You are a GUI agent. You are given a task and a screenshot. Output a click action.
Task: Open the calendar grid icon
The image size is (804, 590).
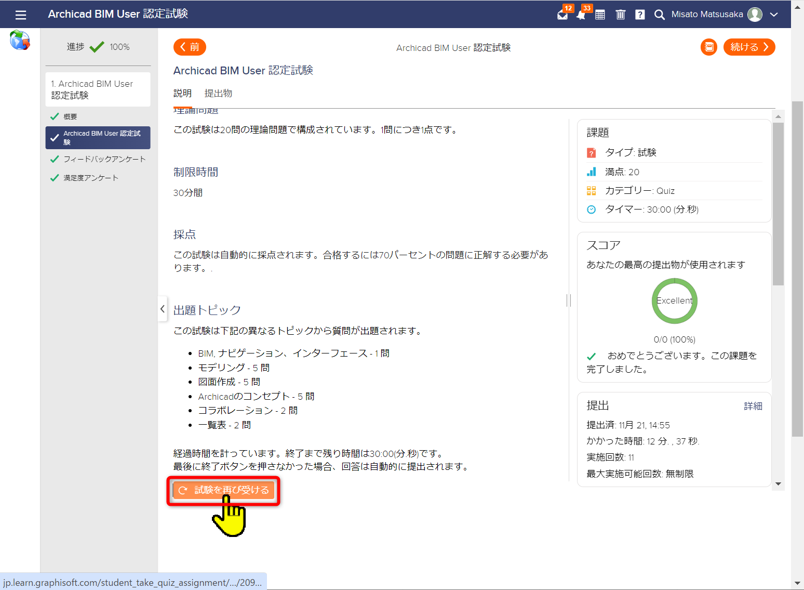tap(600, 15)
